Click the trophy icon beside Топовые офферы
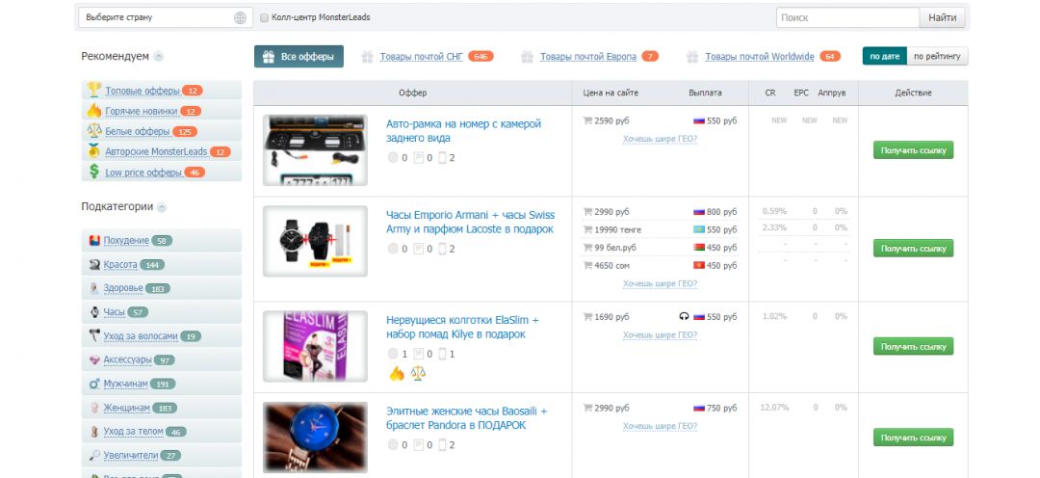This screenshot has height=478, width=1040. (x=94, y=90)
